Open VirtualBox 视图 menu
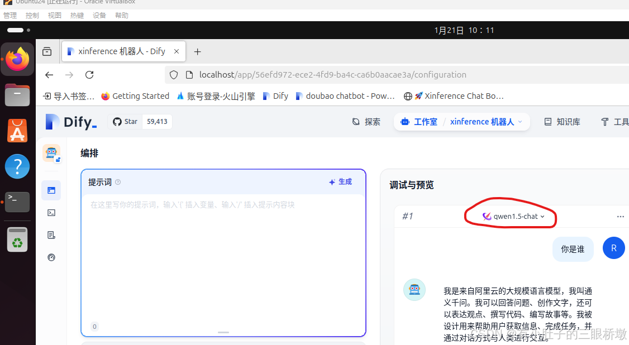 click(55, 15)
